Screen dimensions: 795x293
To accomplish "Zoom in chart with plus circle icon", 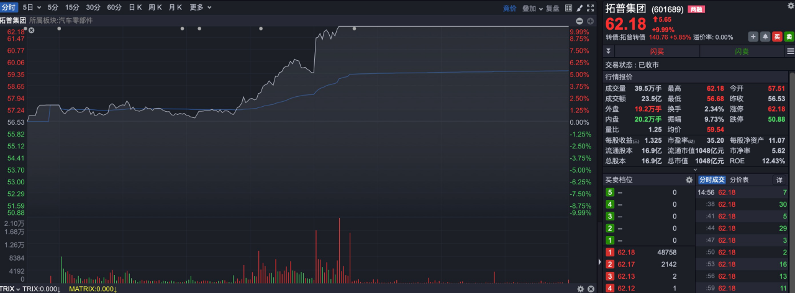I will tap(590, 21).
